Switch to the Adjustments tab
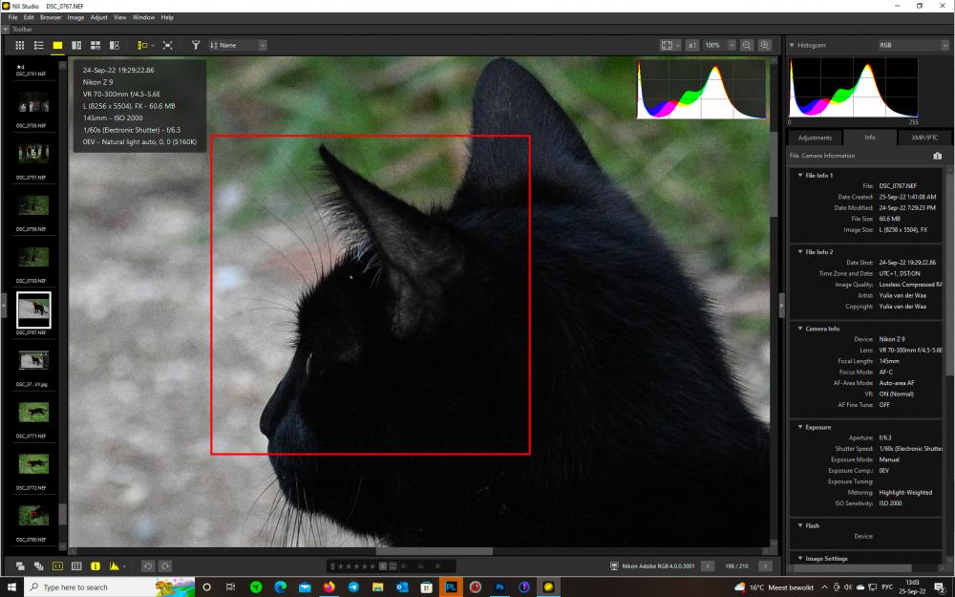Image resolution: width=955 pixels, height=597 pixels. 815,138
